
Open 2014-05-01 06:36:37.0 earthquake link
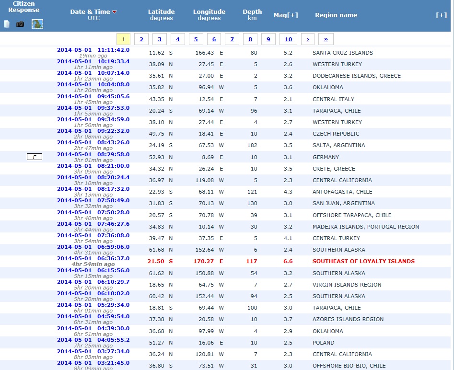click(x=93, y=258)
